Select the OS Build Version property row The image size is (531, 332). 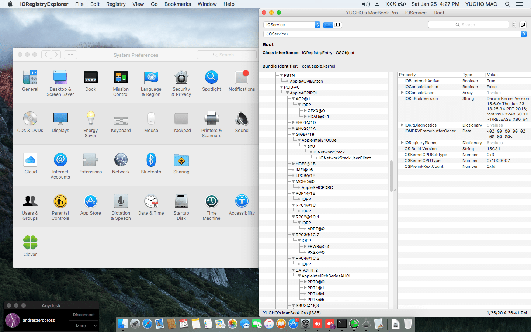click(x=464, y=149)
